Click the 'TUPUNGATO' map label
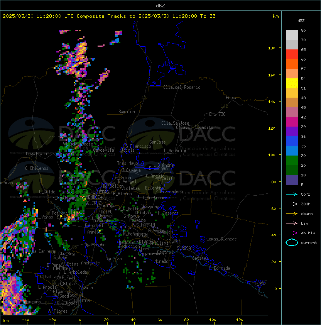This screenshot has width=321, height=325. 63,268
